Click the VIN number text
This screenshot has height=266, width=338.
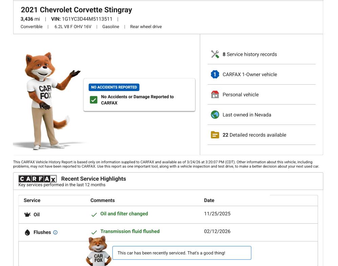coord(87,19)
